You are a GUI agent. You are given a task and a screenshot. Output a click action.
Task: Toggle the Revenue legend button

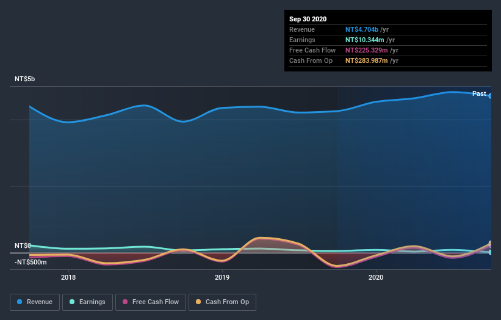(35, 302)
